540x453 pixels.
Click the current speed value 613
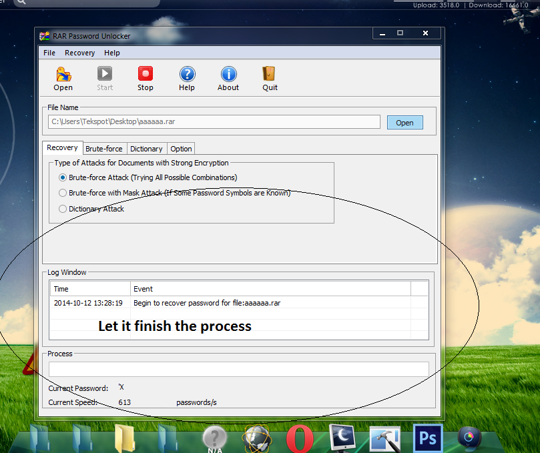tap(125, 402)
